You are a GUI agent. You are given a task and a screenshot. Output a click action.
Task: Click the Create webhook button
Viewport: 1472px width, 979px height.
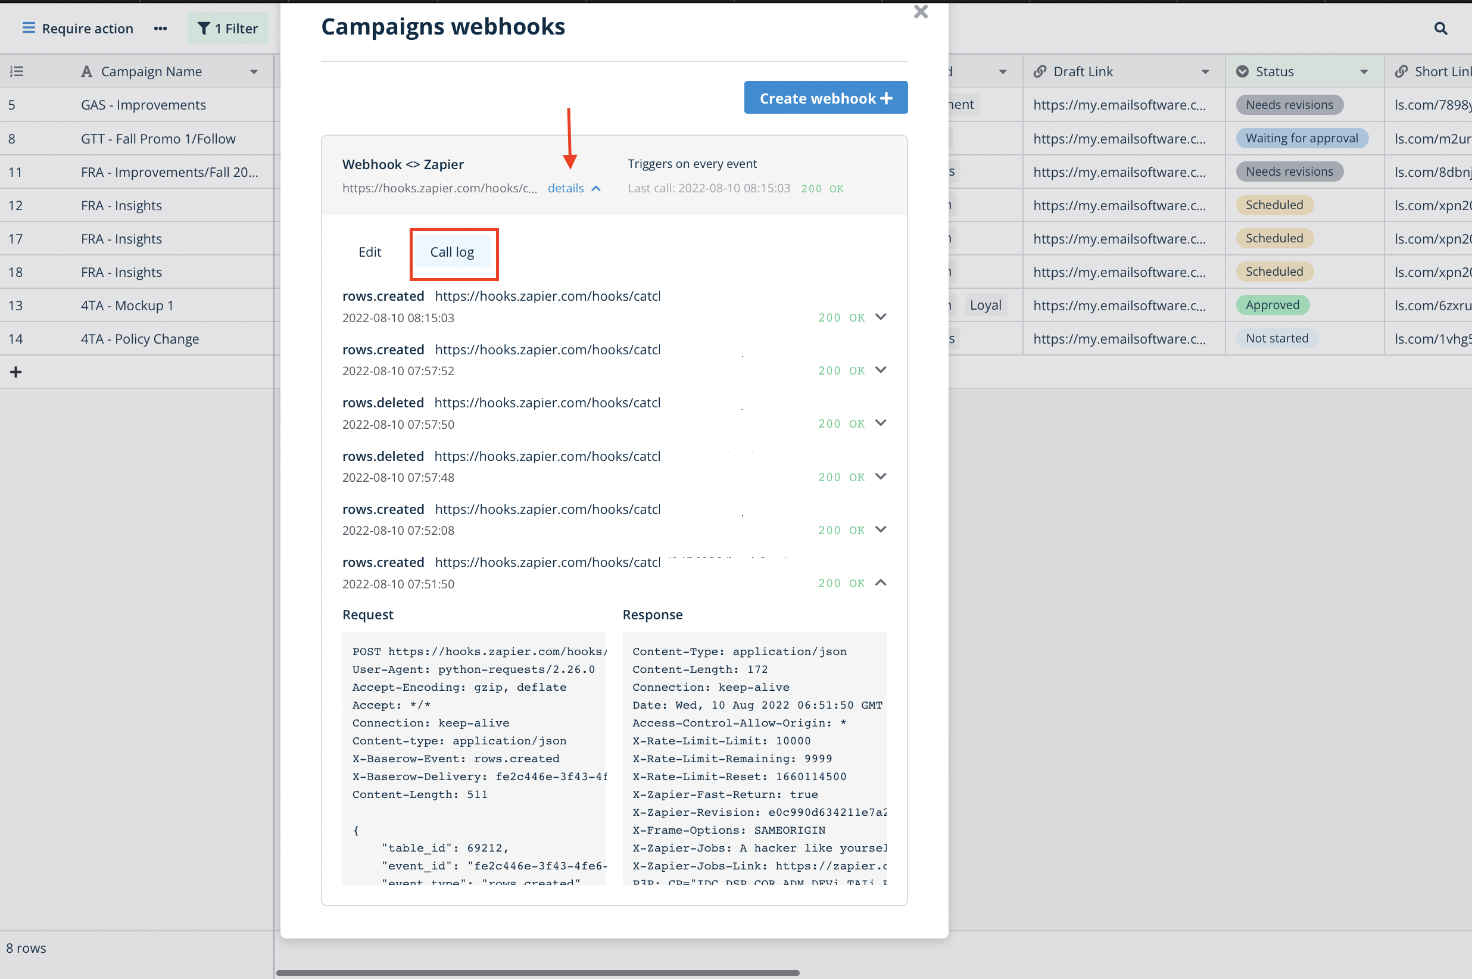click(825, 98)
